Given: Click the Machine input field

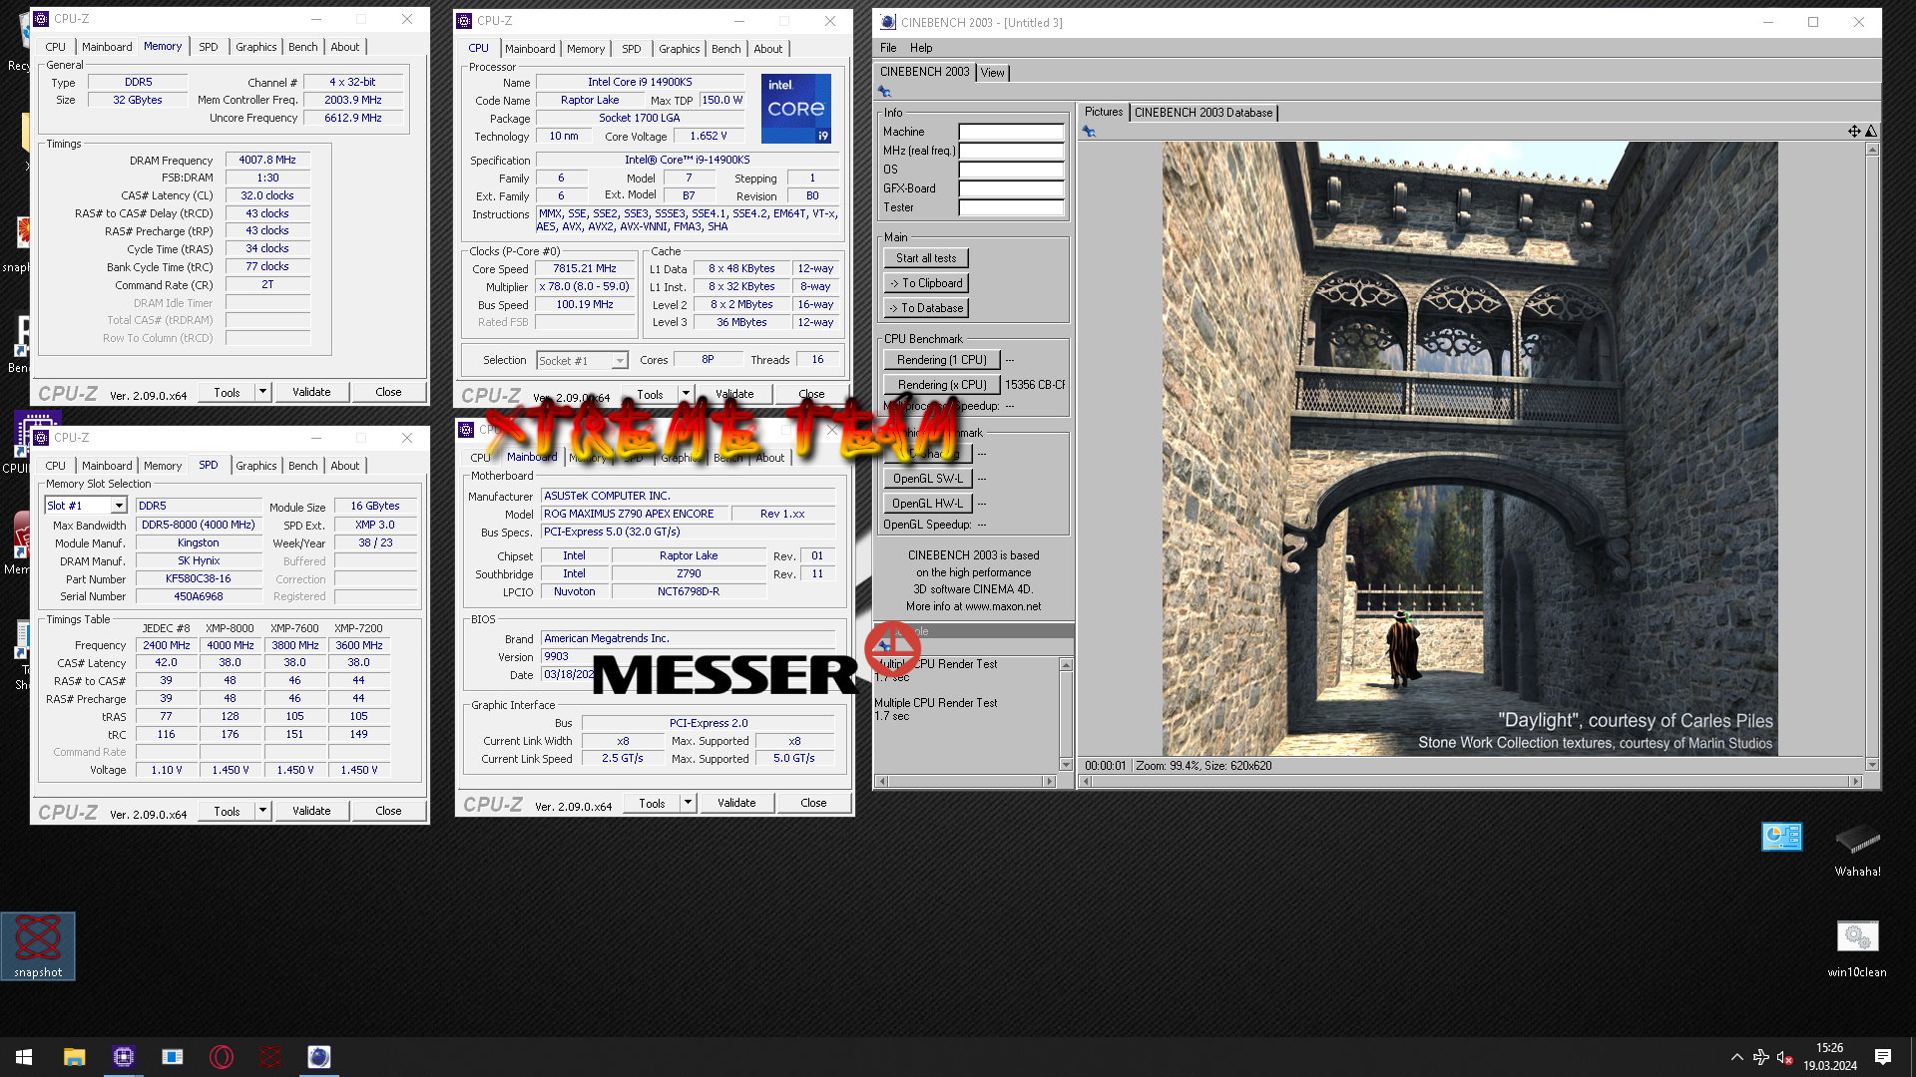Looking at the screenshot, I should pyautogui.click(x=1011, y=132).
